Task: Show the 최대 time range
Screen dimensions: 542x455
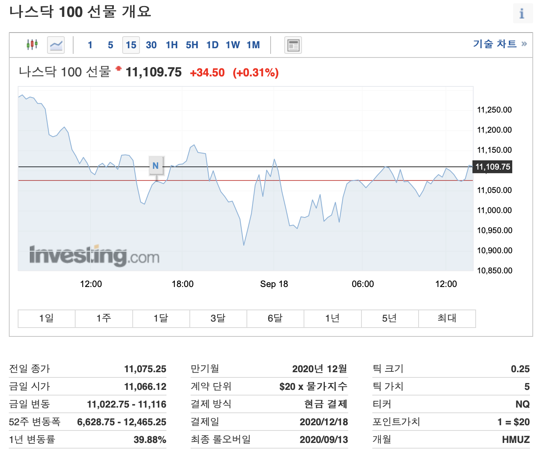Action: 447,318
